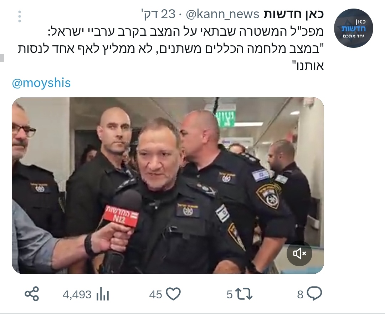Open the three-dot more options menu
The width and height of the screenshot is (385, 318).
[20, 16]
